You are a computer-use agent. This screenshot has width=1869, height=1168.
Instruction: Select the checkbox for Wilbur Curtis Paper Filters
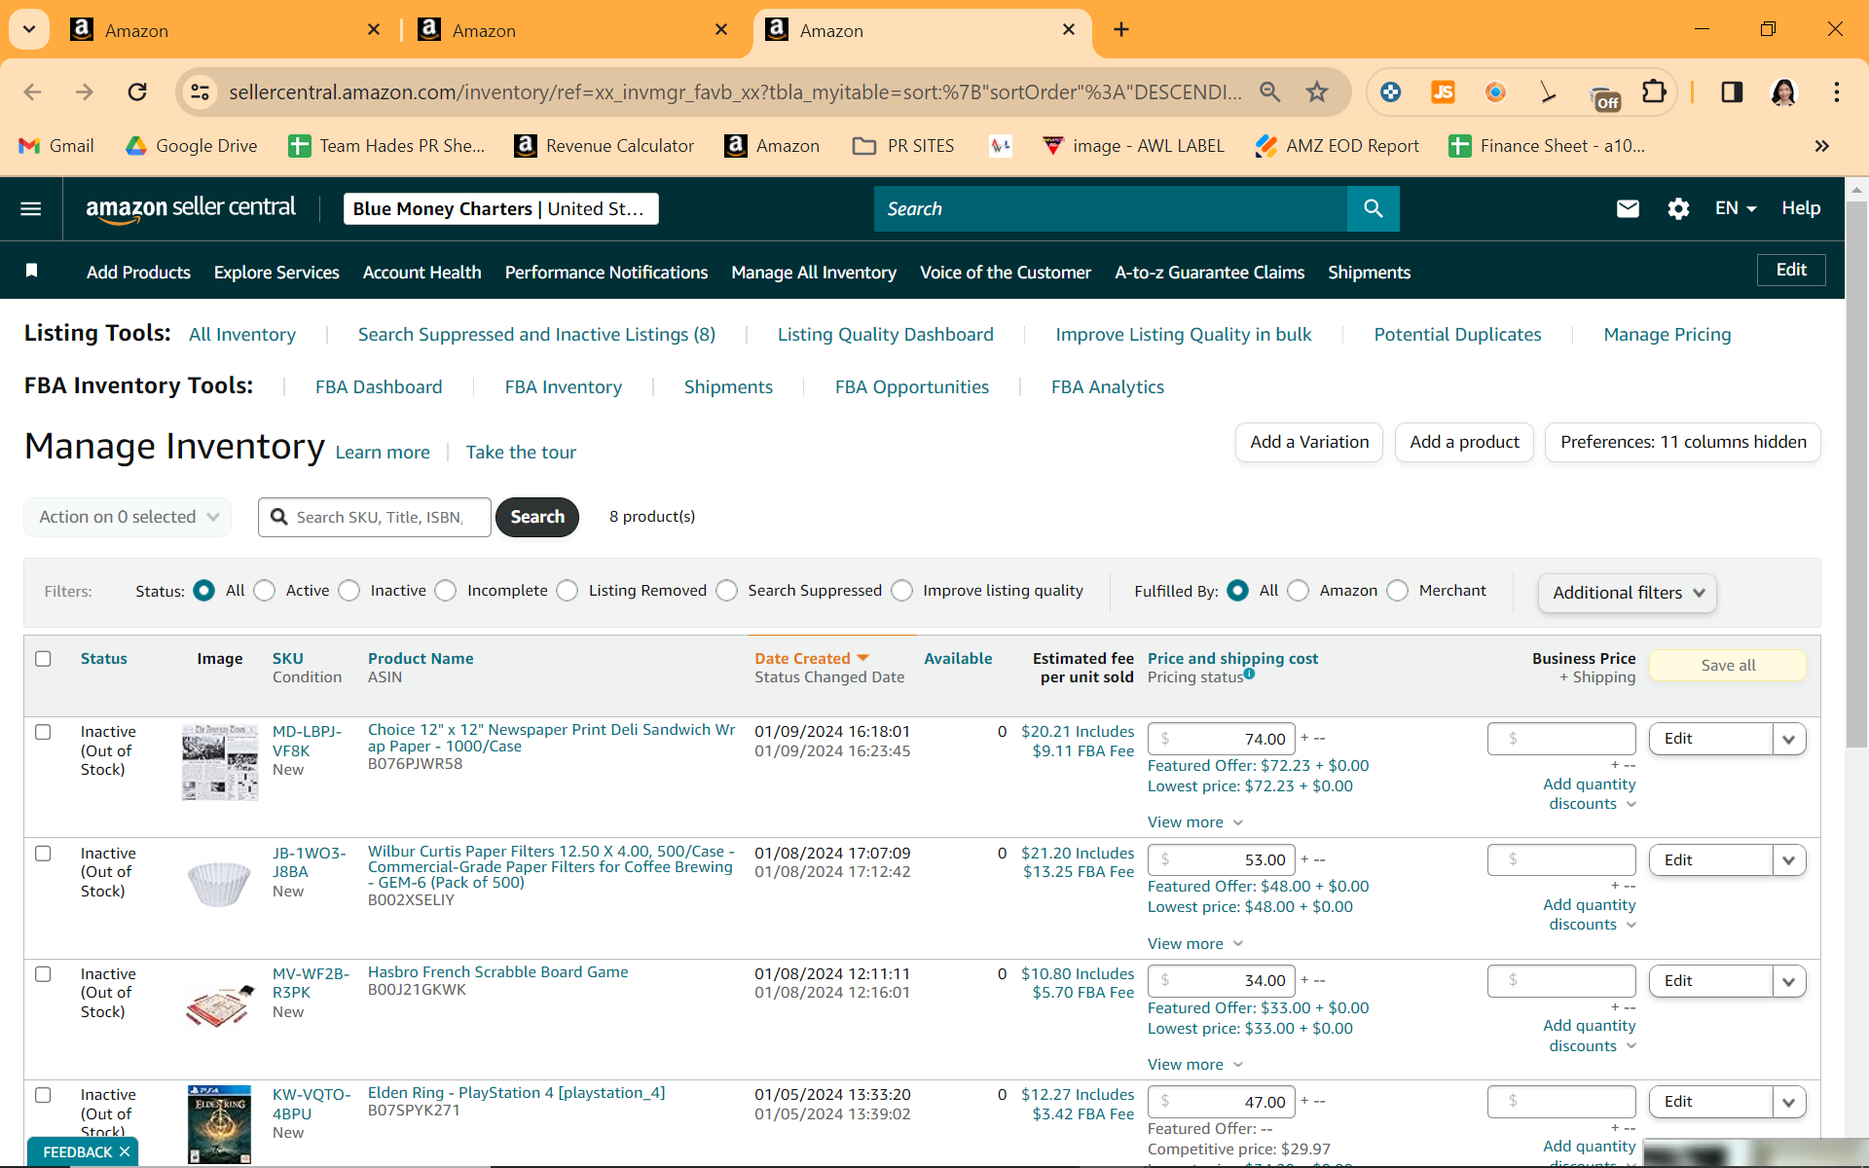pos(43,854)
